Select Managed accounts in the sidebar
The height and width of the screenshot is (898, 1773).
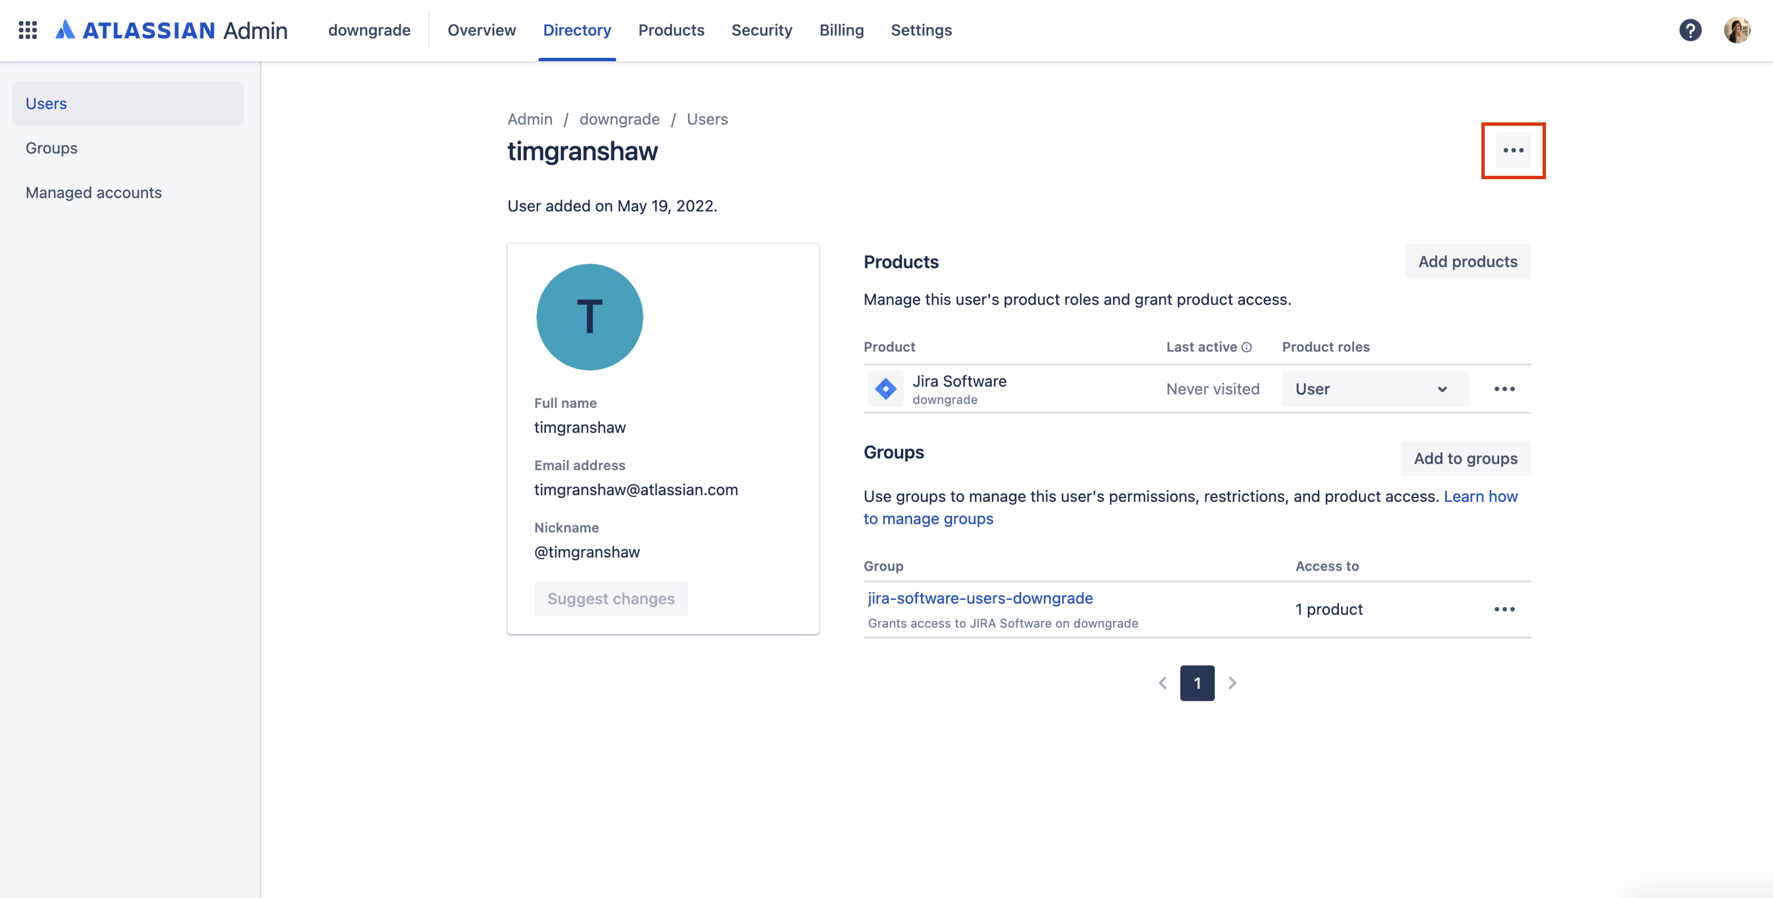point(128,193)
